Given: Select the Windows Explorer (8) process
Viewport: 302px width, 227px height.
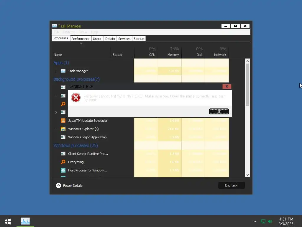Looking at the screenshot, I should coord(140,129).
